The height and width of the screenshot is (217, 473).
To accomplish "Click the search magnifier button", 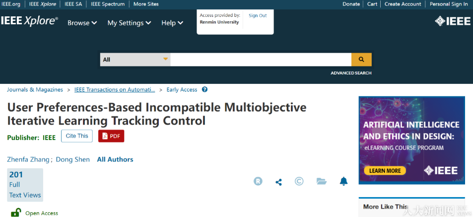I will click(361, 60).
